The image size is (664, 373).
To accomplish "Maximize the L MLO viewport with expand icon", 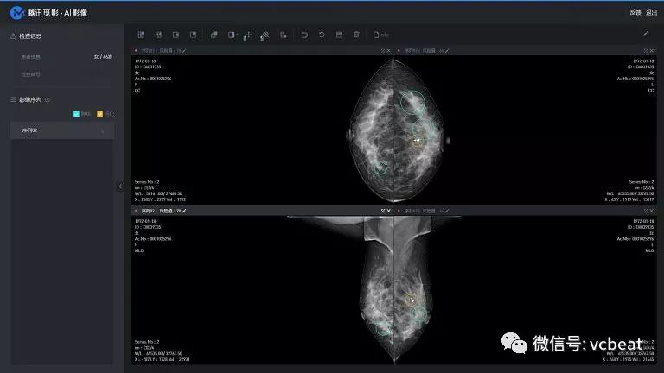I will (x=646, y=211).
